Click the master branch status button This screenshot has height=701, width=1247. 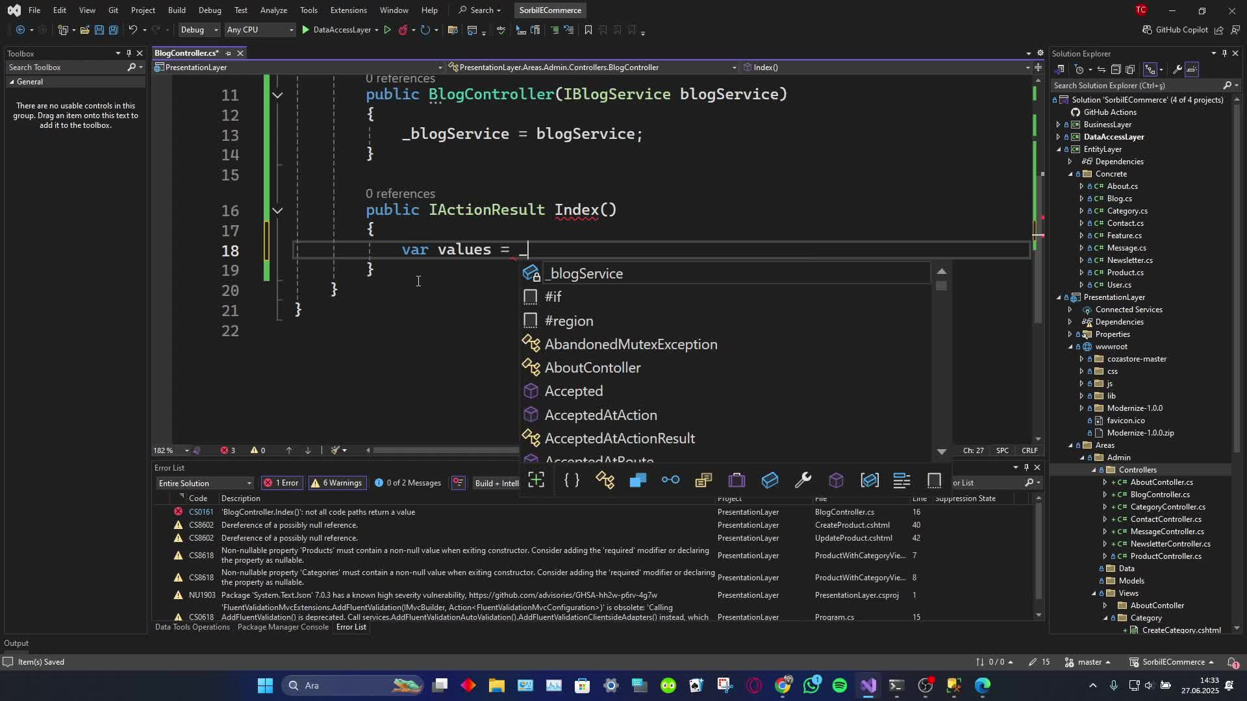click(x=1089, y=662)
